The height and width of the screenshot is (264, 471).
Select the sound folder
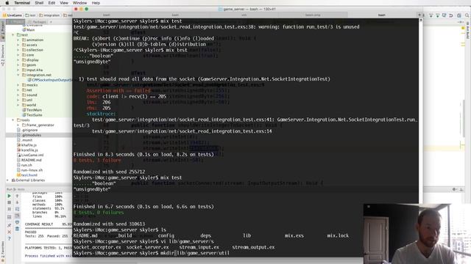[x=29, y=95]
